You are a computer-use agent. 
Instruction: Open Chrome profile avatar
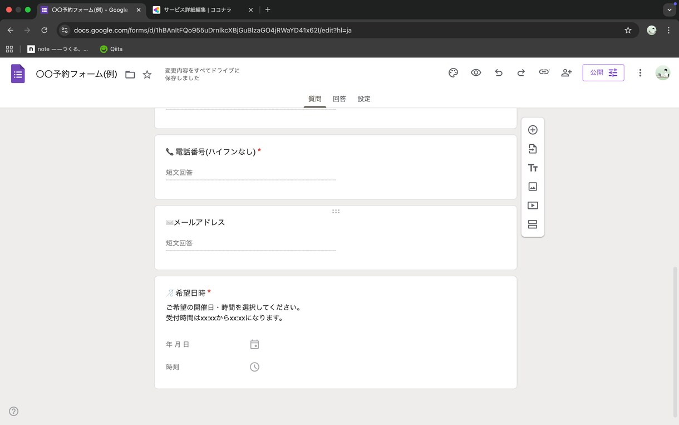click(651, 30)
